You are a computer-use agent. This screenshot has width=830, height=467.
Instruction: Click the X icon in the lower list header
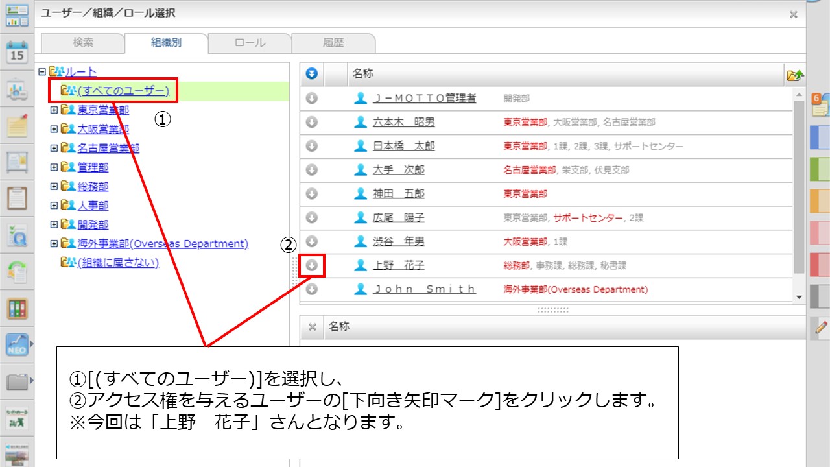pyautogui.click(x=312, y=327)
